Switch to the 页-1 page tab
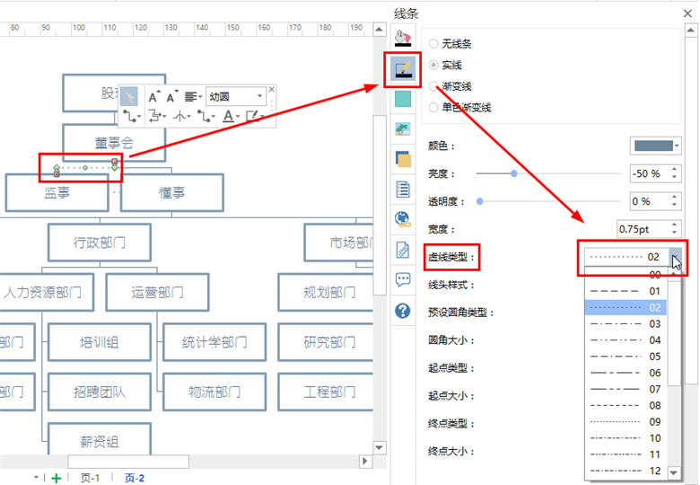Image resolution: width=700 pixels, height=485 pixels. pyautogui.click(x=91, y=478)
